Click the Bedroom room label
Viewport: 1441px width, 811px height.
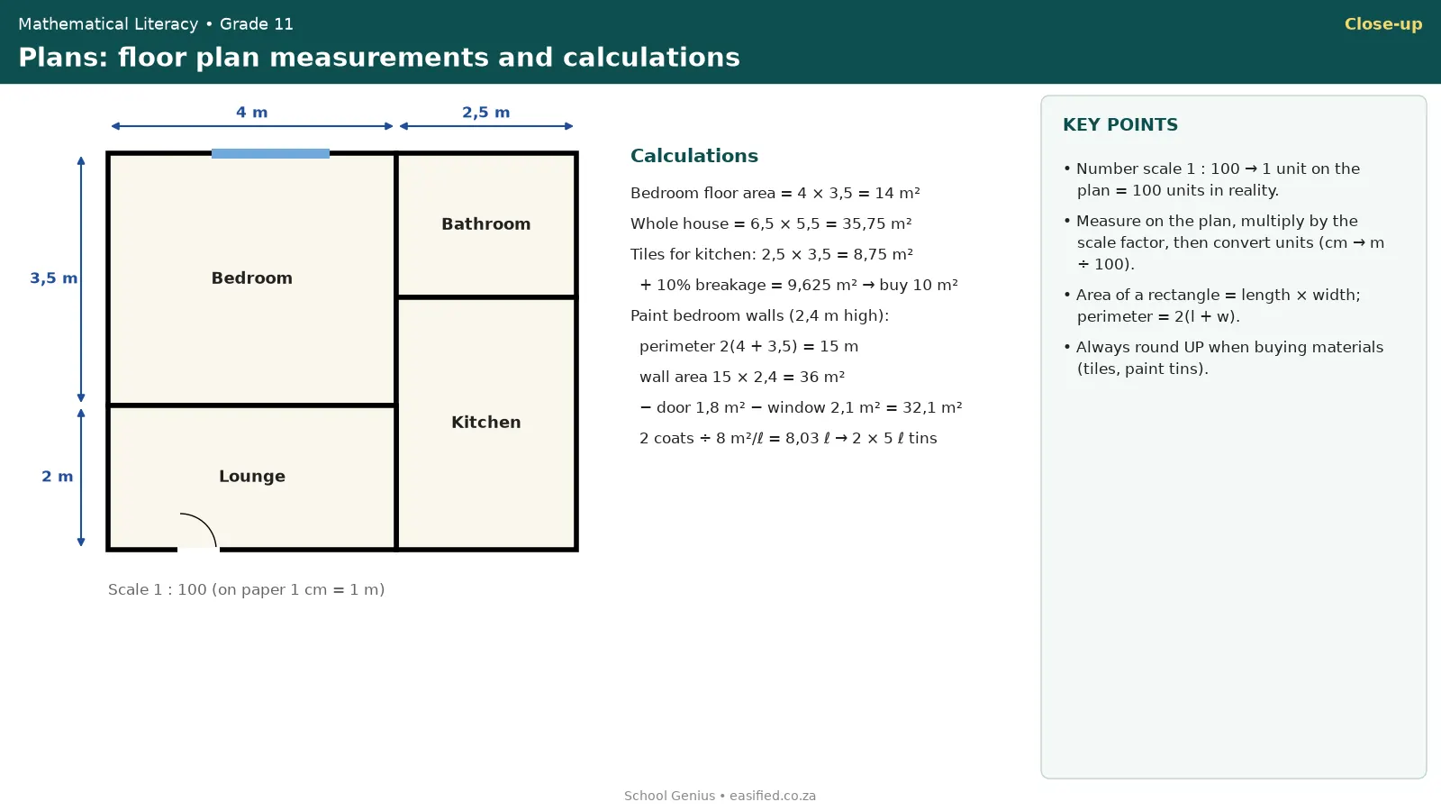point(252,278)
